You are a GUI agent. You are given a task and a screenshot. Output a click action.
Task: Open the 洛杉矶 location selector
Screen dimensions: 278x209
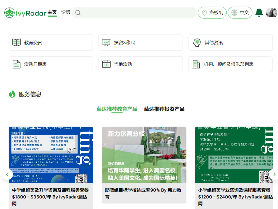(x=212, y=13)
